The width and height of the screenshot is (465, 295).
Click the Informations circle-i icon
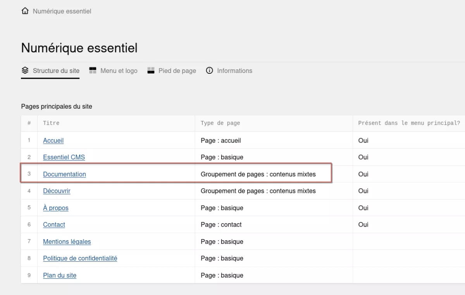click(210, 71)
